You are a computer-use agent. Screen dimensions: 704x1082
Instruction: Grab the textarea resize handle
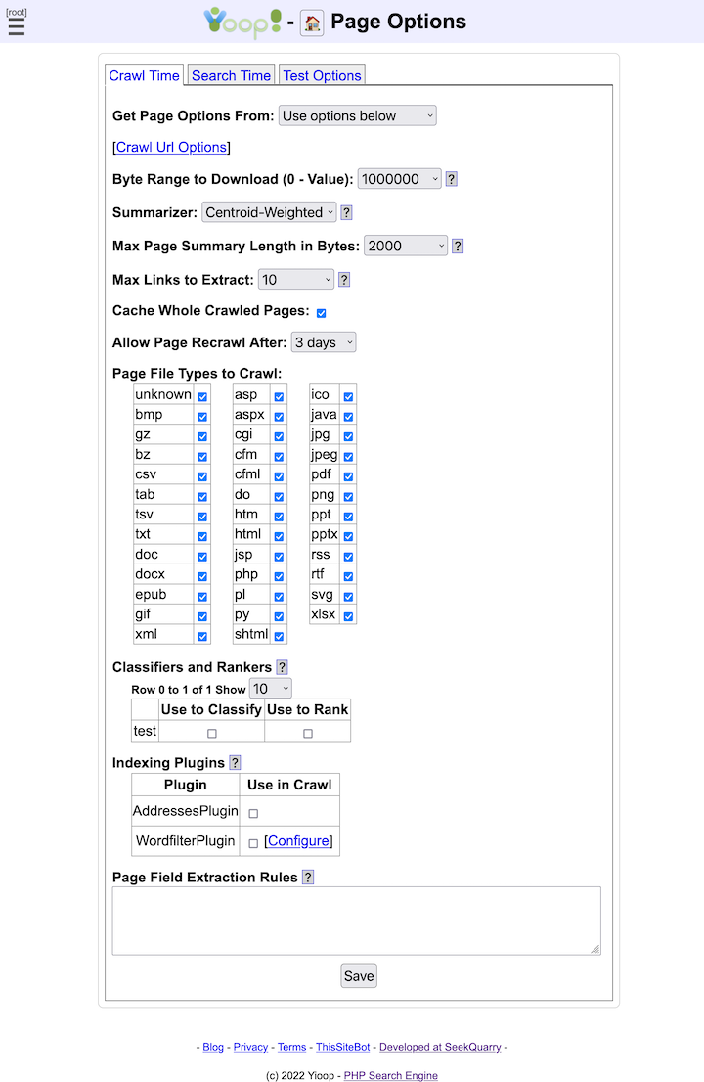pos(595,950)
